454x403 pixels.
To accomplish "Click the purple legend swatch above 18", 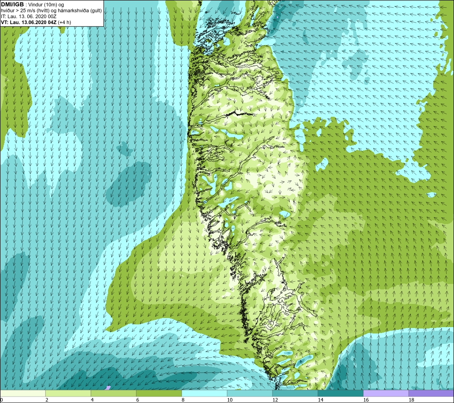I will (431, 393).
